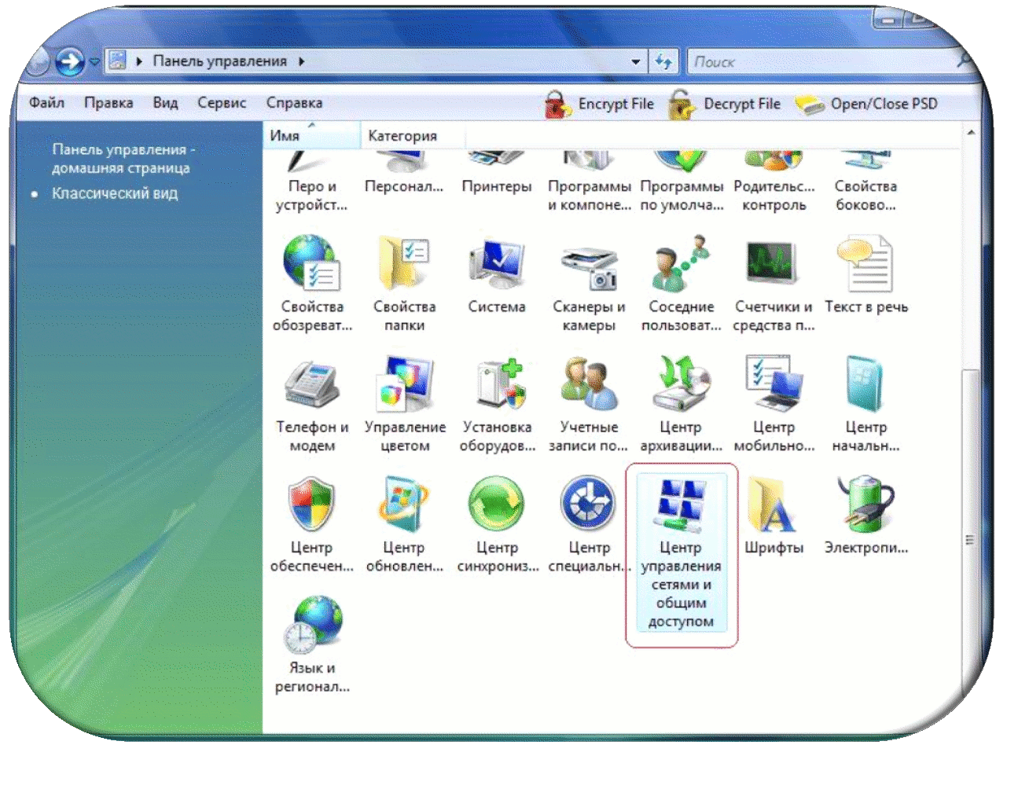
Task: Open Центр синхронизации green icon
Action: click(x=496, y=505)
